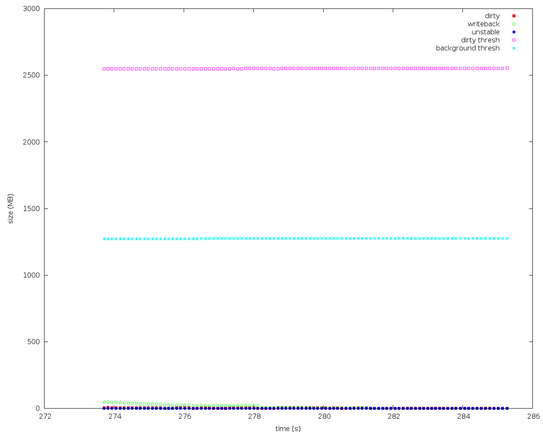Click the blue dot unstable legend marker
The width and height of the screenshot is (543, 434).
point(514,32)
